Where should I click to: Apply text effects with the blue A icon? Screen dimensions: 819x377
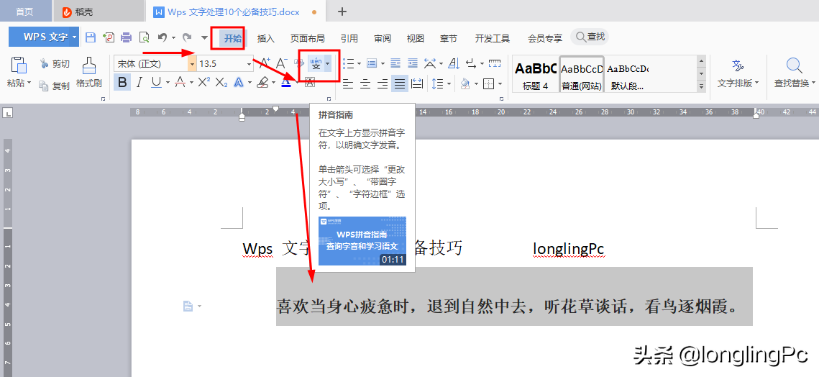tap(239, 82)
